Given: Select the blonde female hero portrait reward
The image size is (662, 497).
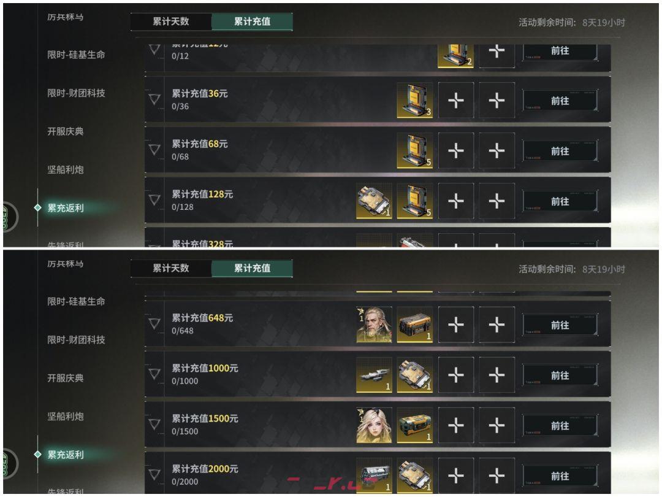Looking at the screenshot, I should tap(374, 425).
